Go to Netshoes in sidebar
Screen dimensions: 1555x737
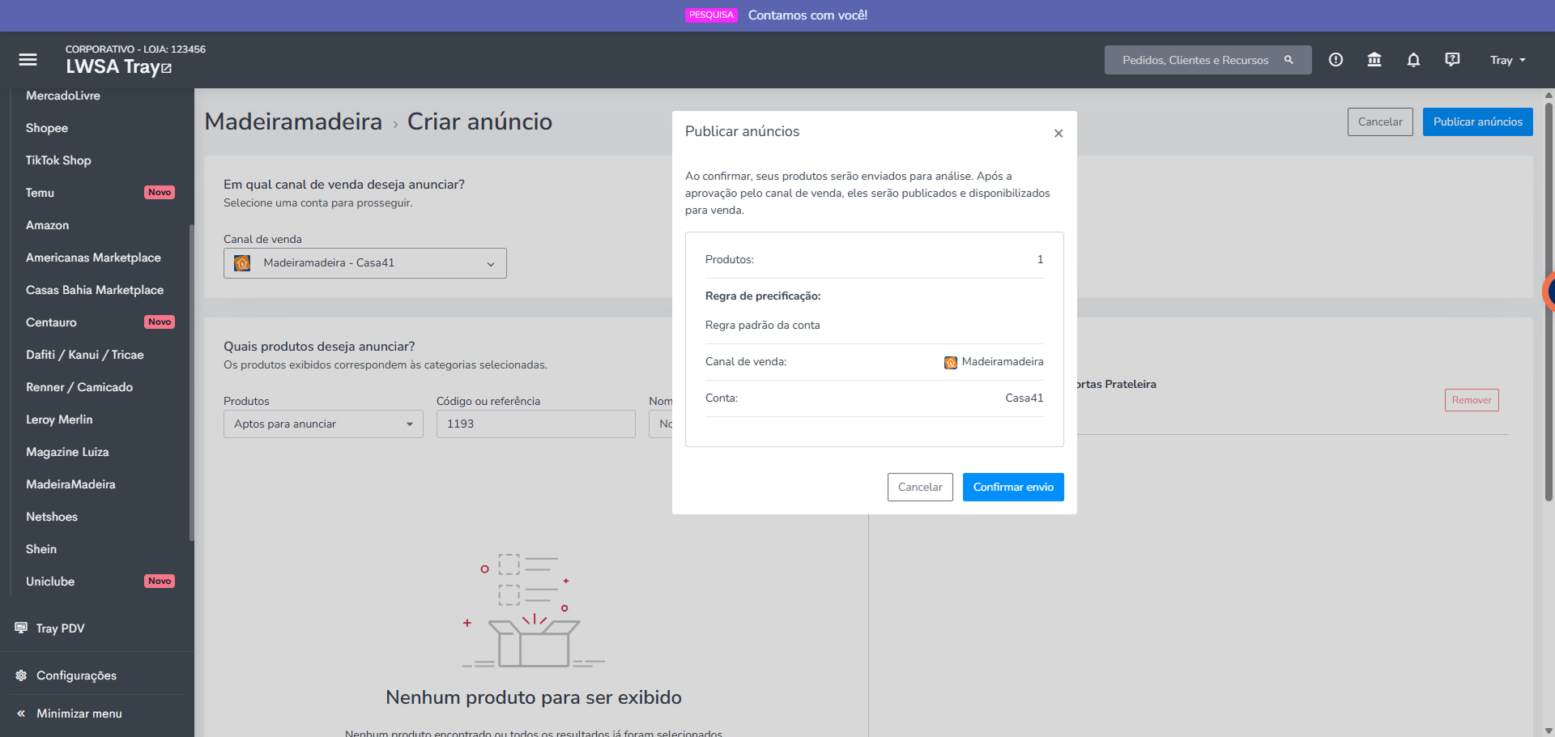pyautogui.click(x=52, y=517)
